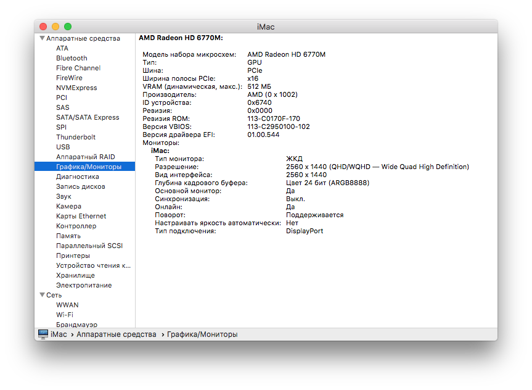The width and height of the screenshot is (532, 390).
Task: Open Thunderbolt hardware entry
Action: coord(76,137)
